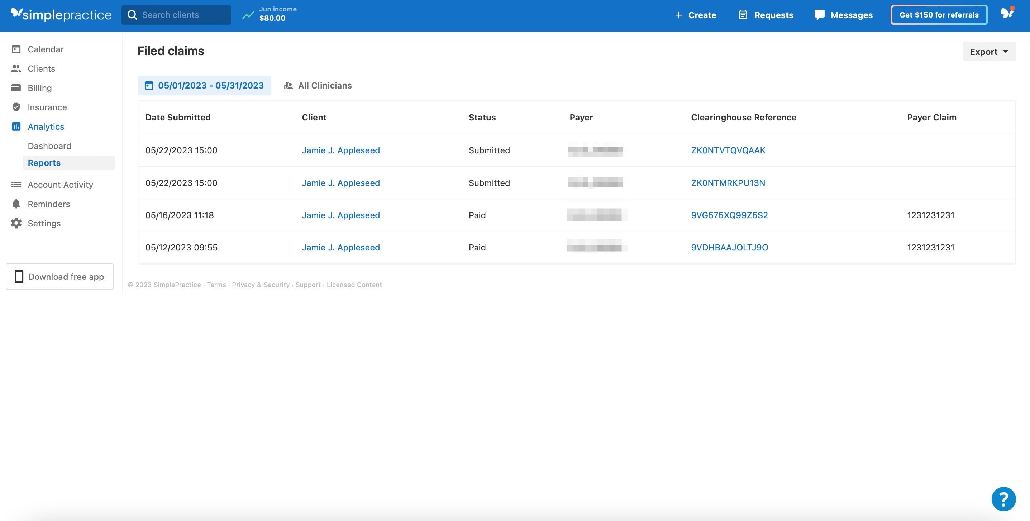Click the Create plus icon

click(x=678, y=15)
